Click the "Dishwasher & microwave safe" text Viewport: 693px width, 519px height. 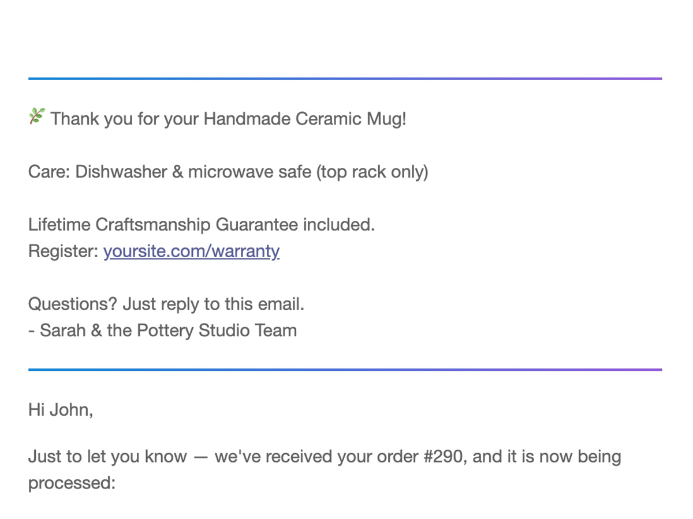coord(193,172)
